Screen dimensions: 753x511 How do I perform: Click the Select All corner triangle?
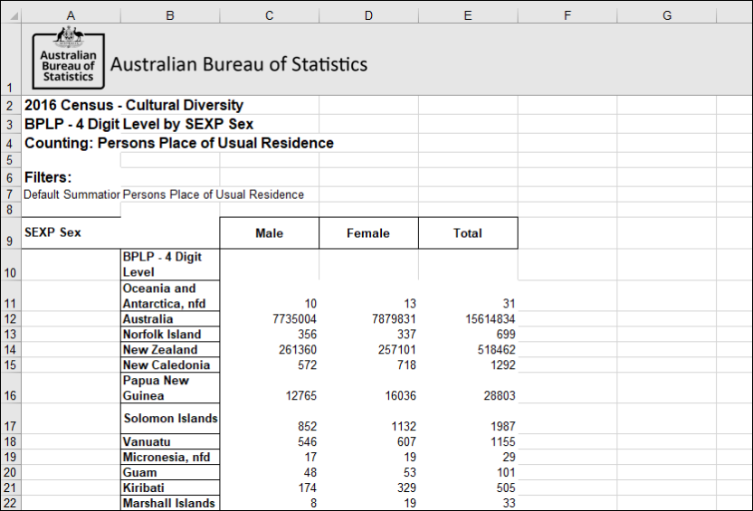[14, 16]
